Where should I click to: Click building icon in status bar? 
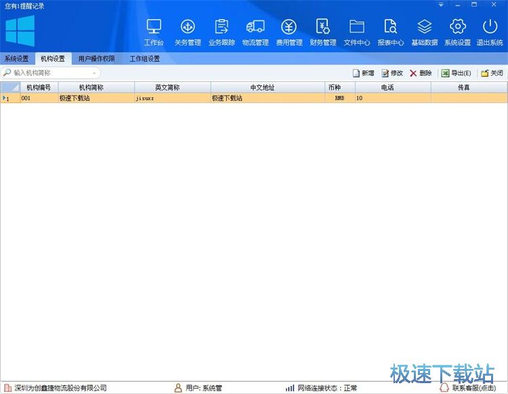7,388
